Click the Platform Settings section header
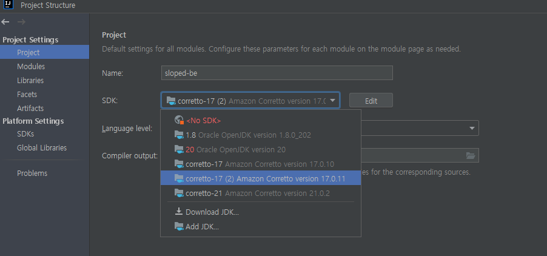 pyautogui.click(x=33, y=121)
